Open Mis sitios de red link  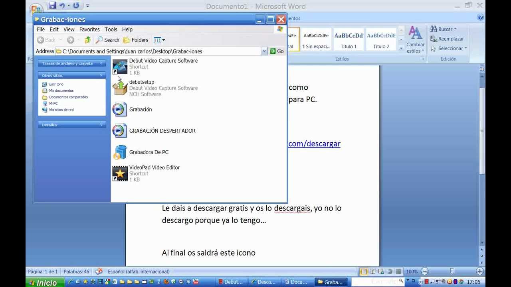[61, 110]
